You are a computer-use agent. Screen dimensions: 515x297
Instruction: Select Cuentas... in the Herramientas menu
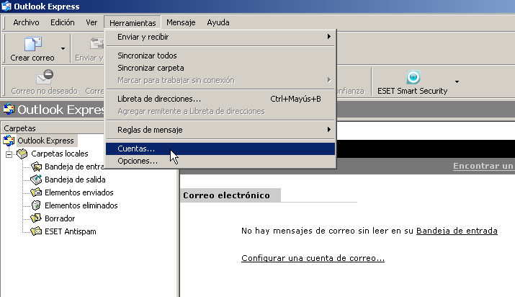(x=220, y=148)
